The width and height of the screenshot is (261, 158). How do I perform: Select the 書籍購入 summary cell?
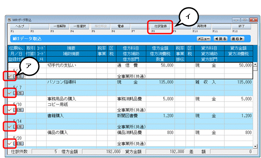71,115
